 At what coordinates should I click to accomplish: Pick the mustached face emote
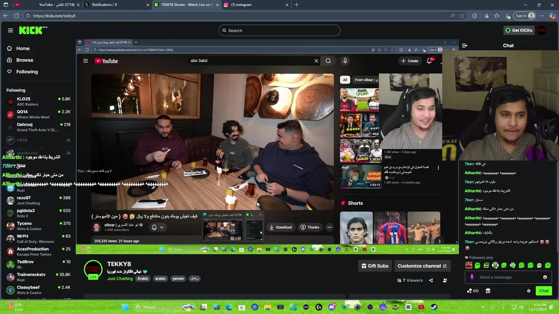point(469,265)
